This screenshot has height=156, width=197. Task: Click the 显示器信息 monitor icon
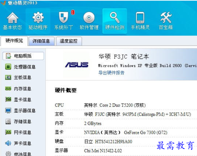8,111
